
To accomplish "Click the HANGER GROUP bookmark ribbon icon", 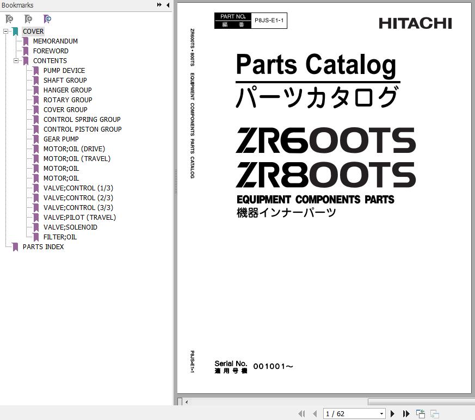I will point(36,90).
